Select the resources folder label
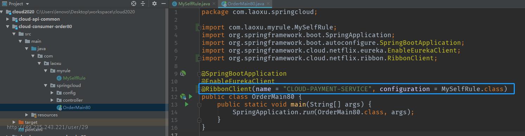Screen dimensions: 525x136 coord(48,115)
